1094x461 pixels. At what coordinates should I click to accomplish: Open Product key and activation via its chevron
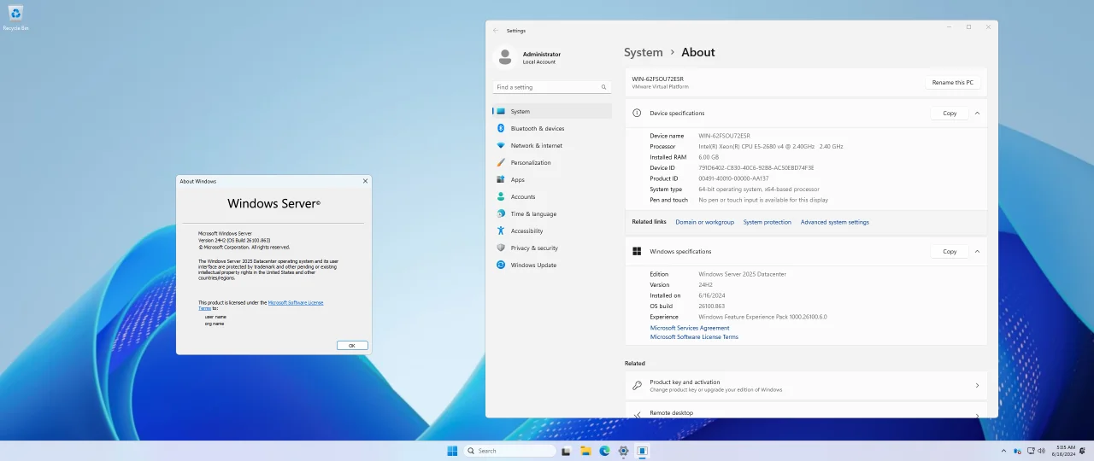(x=977, y=385)
